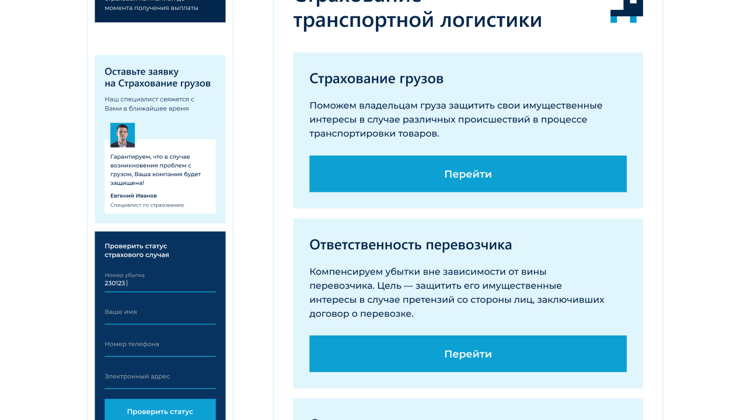Click the Электронный адрес input field
The height and width of the screenshot is (420, 747).
160,380
